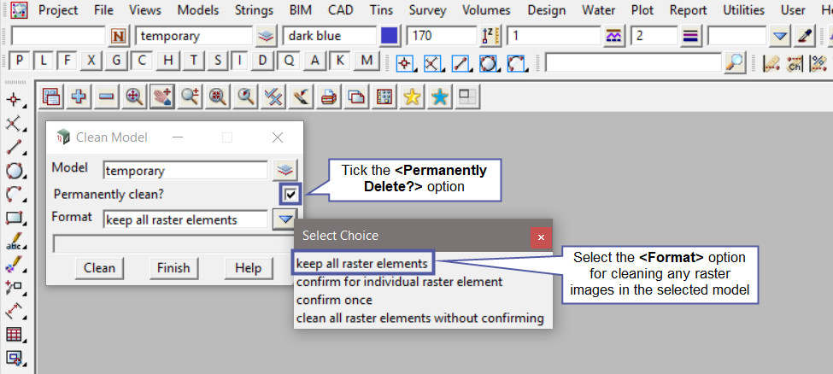The image size is (833, 374).
Task: Select the circle tool in left toolbar
Action: pyautogui.click(x=14, y=170)
